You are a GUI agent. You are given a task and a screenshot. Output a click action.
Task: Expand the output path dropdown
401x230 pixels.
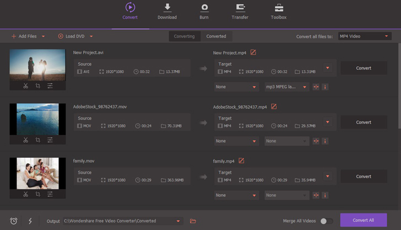pos(178,221)
